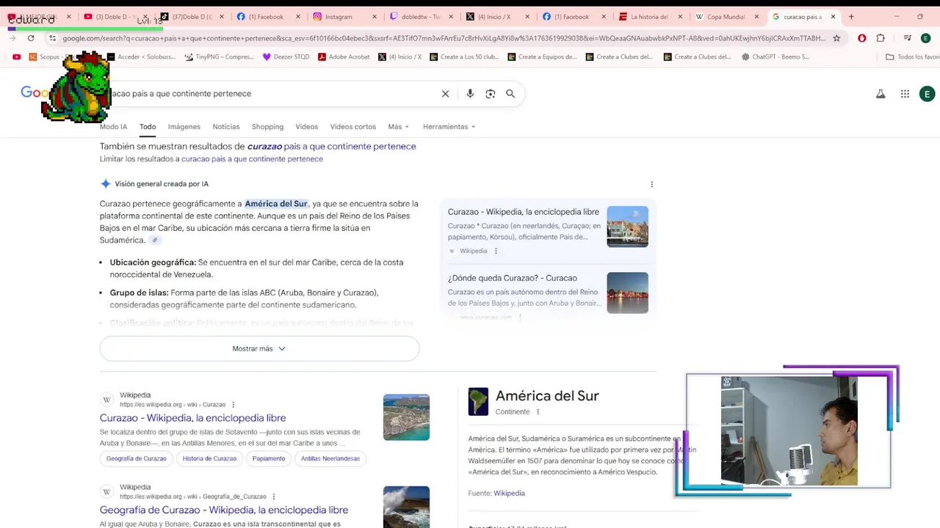Open three-dot menu under América del Sur
The width and height of the screenshot is (940, 528).
click(x=538, y=412)
